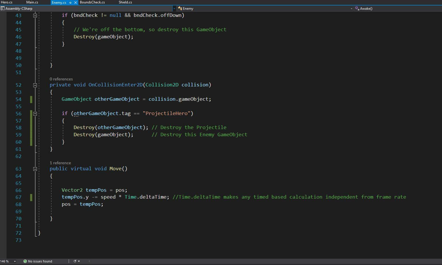Open the Shield.cs tab
The height and width of the screenshot is (265, 442).
pyautogui.click(x=125, y=2)
